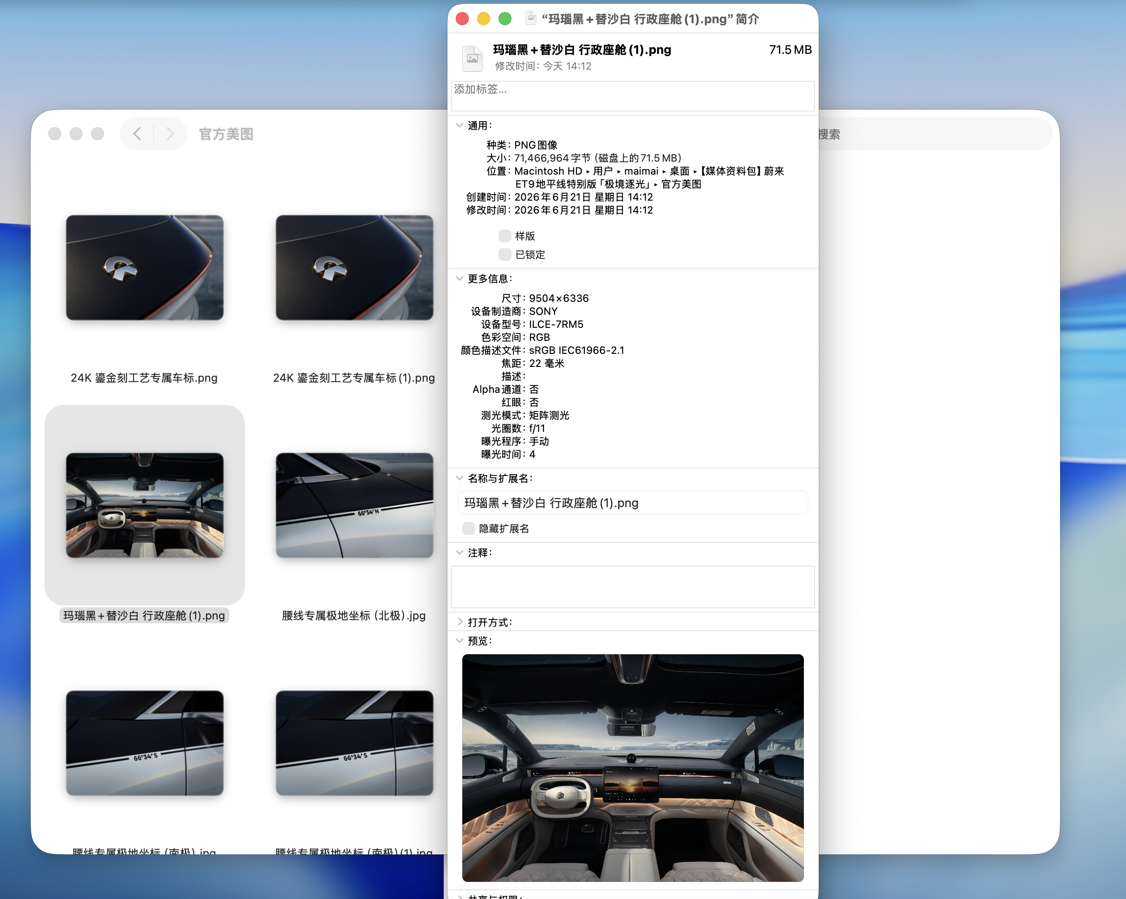This screenshot has height=899, width=1126.
Task: Click the 尺寸 value 9504×6336
Action: [559, 298]
